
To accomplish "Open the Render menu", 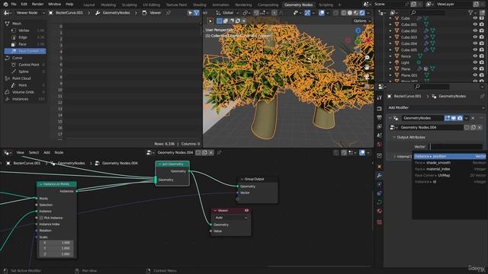I will (37, 5).
